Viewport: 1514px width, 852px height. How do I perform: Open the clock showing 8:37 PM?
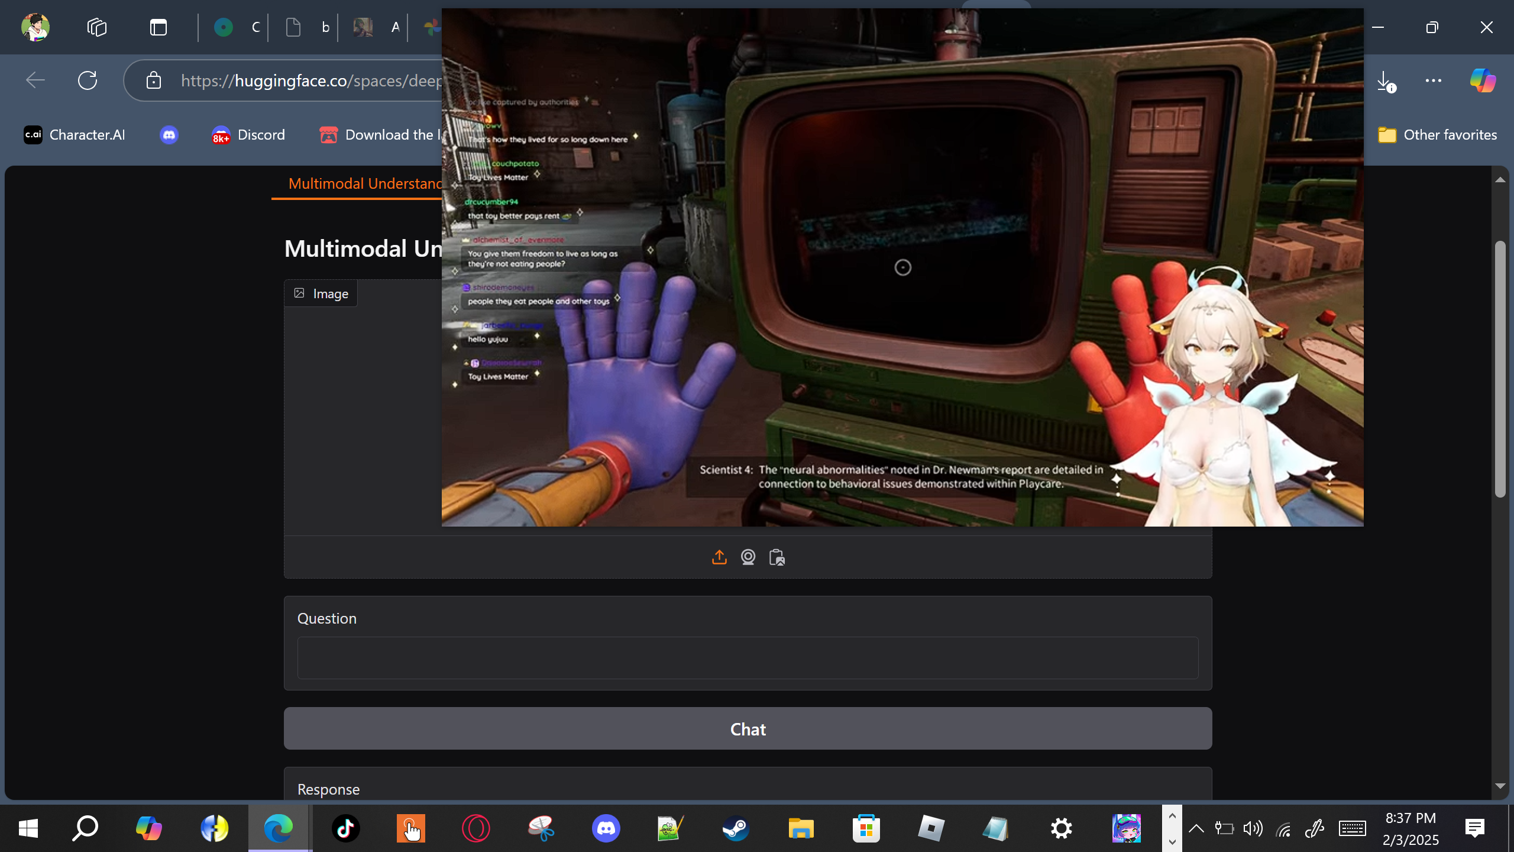coord(1411,828)
